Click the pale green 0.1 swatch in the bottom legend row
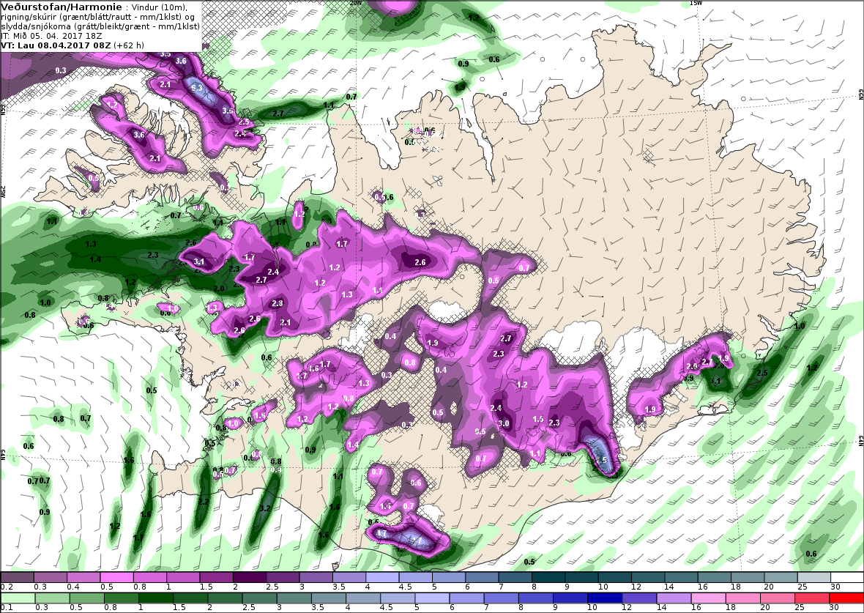The width and height of the screenshot is (864, 613). pyautogui.click(x=18, y=598)
